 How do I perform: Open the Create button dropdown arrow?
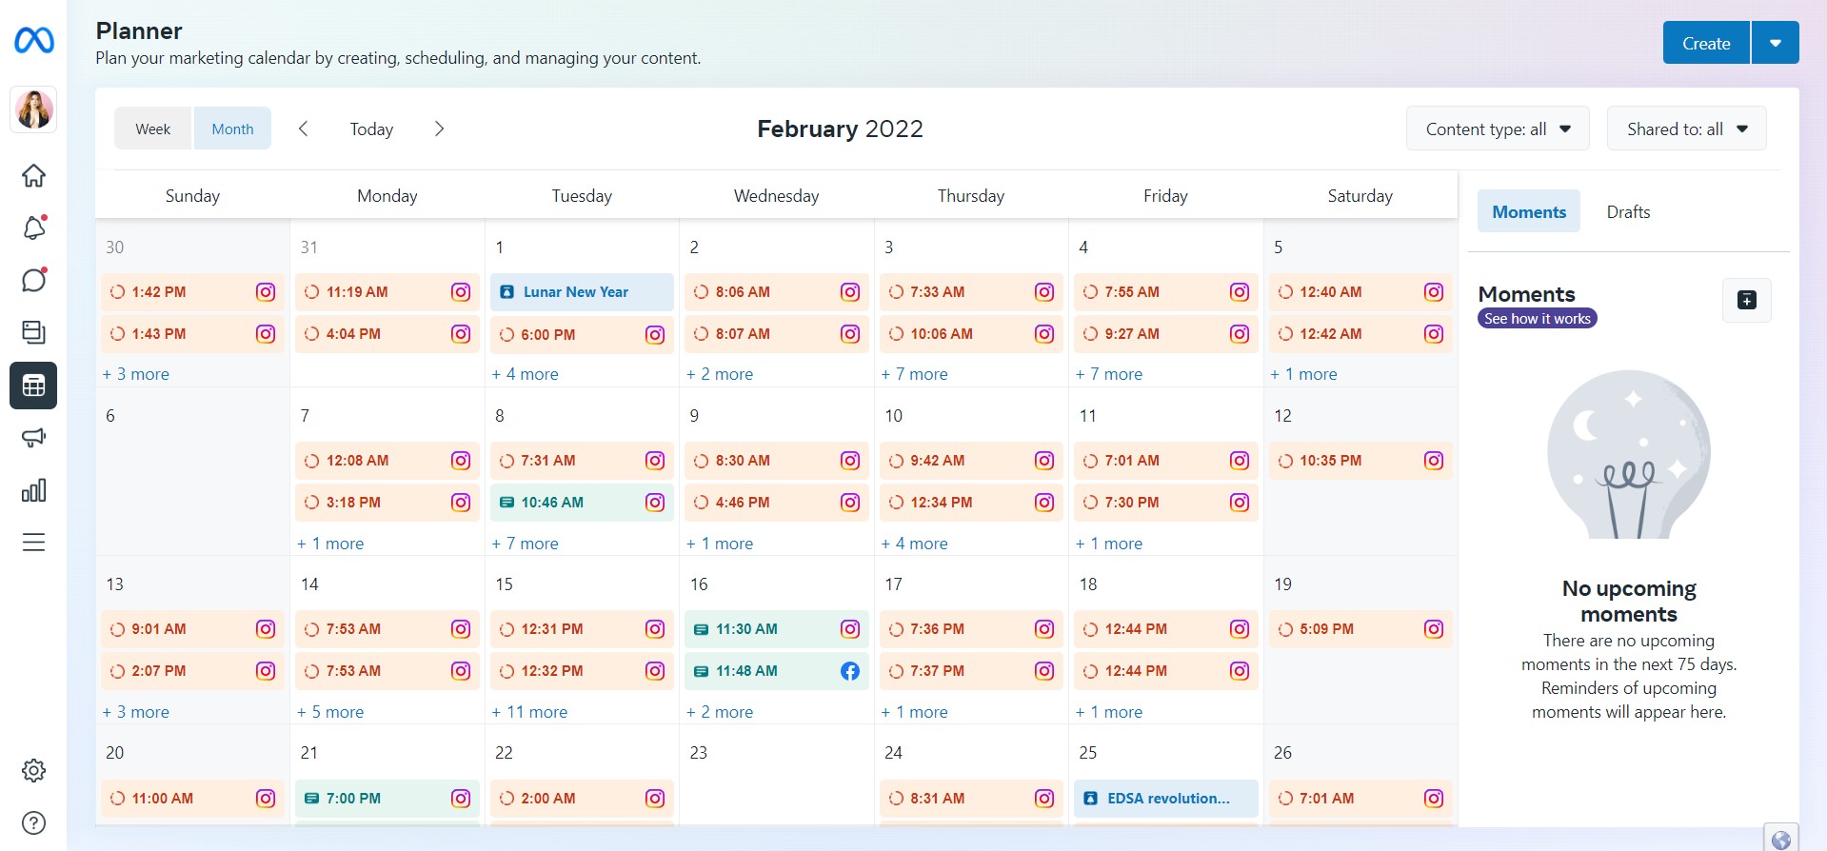click(1775, 43)
